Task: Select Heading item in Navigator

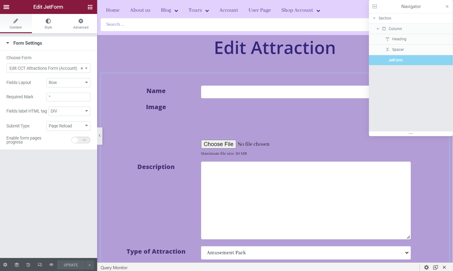Action: pos(399,39)
